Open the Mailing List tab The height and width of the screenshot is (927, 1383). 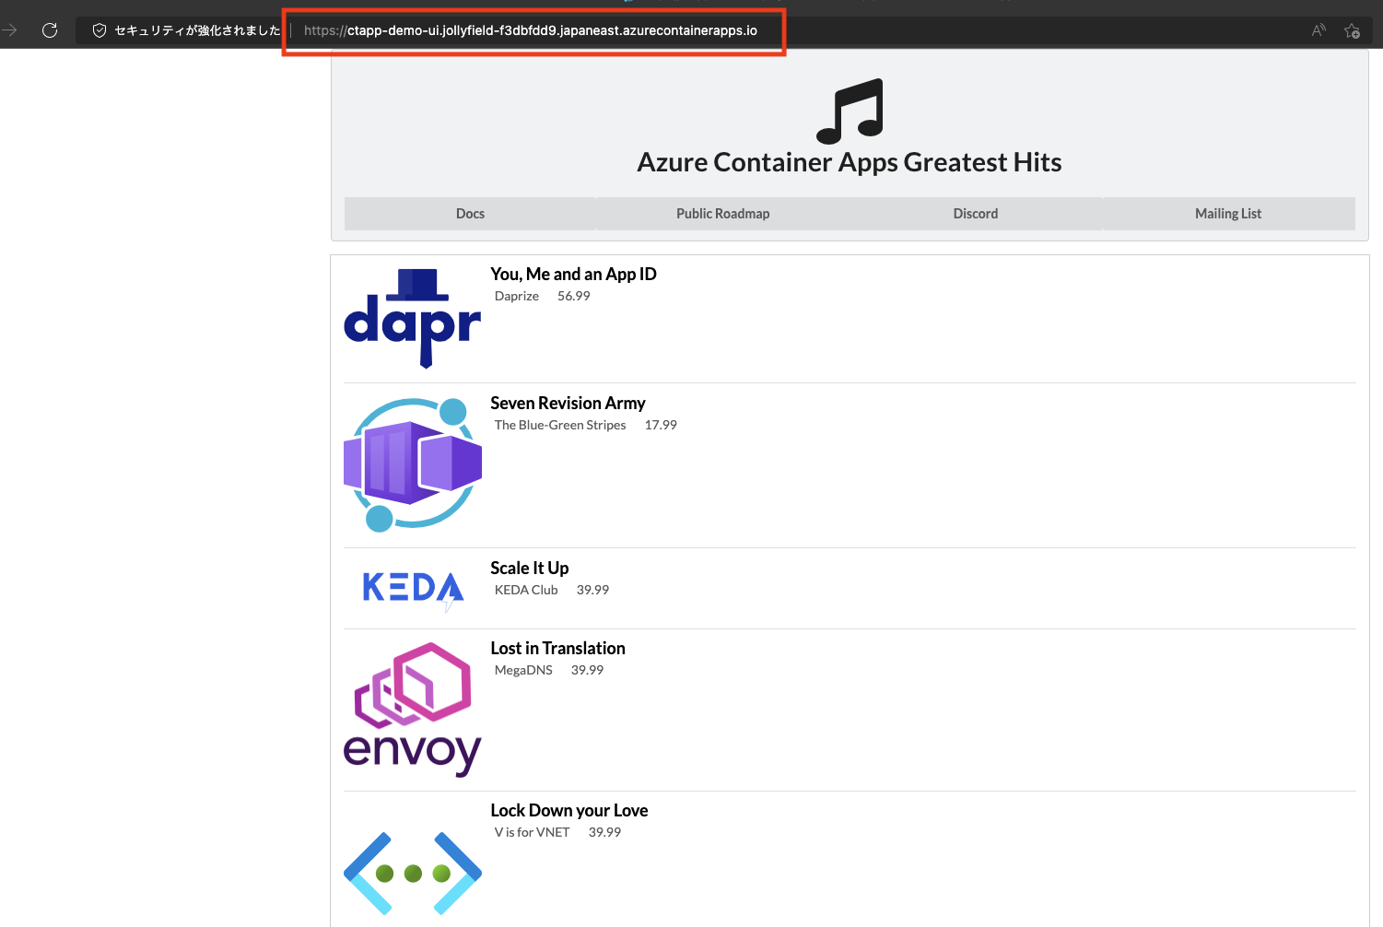(1228, 214)
